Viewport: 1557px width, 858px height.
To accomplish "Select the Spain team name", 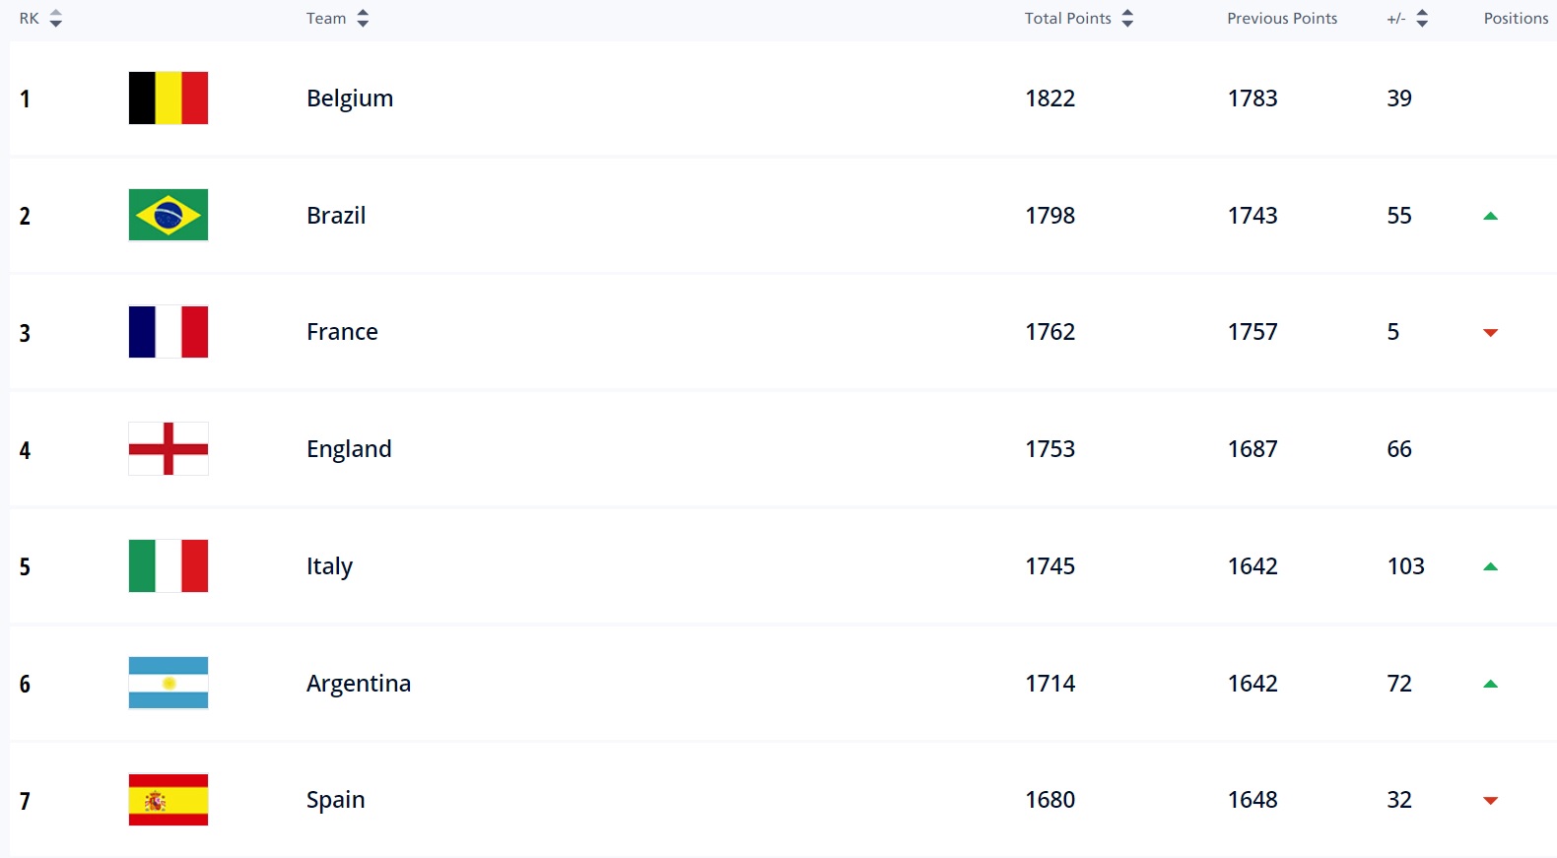I will 335,800.
